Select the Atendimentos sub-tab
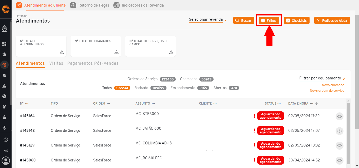The height and width of the screenshot is (168, 359). [x=30, y=63]
